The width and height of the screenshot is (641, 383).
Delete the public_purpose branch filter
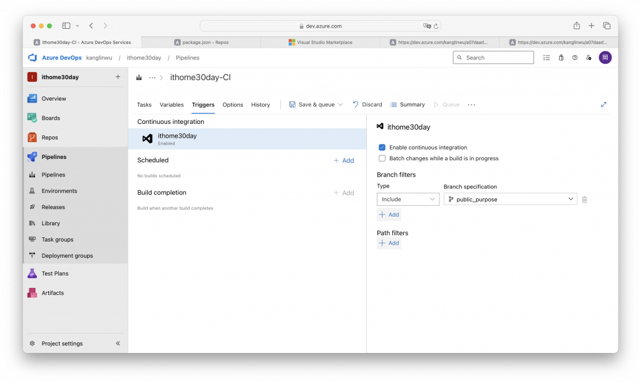click(x=584, y=200)
